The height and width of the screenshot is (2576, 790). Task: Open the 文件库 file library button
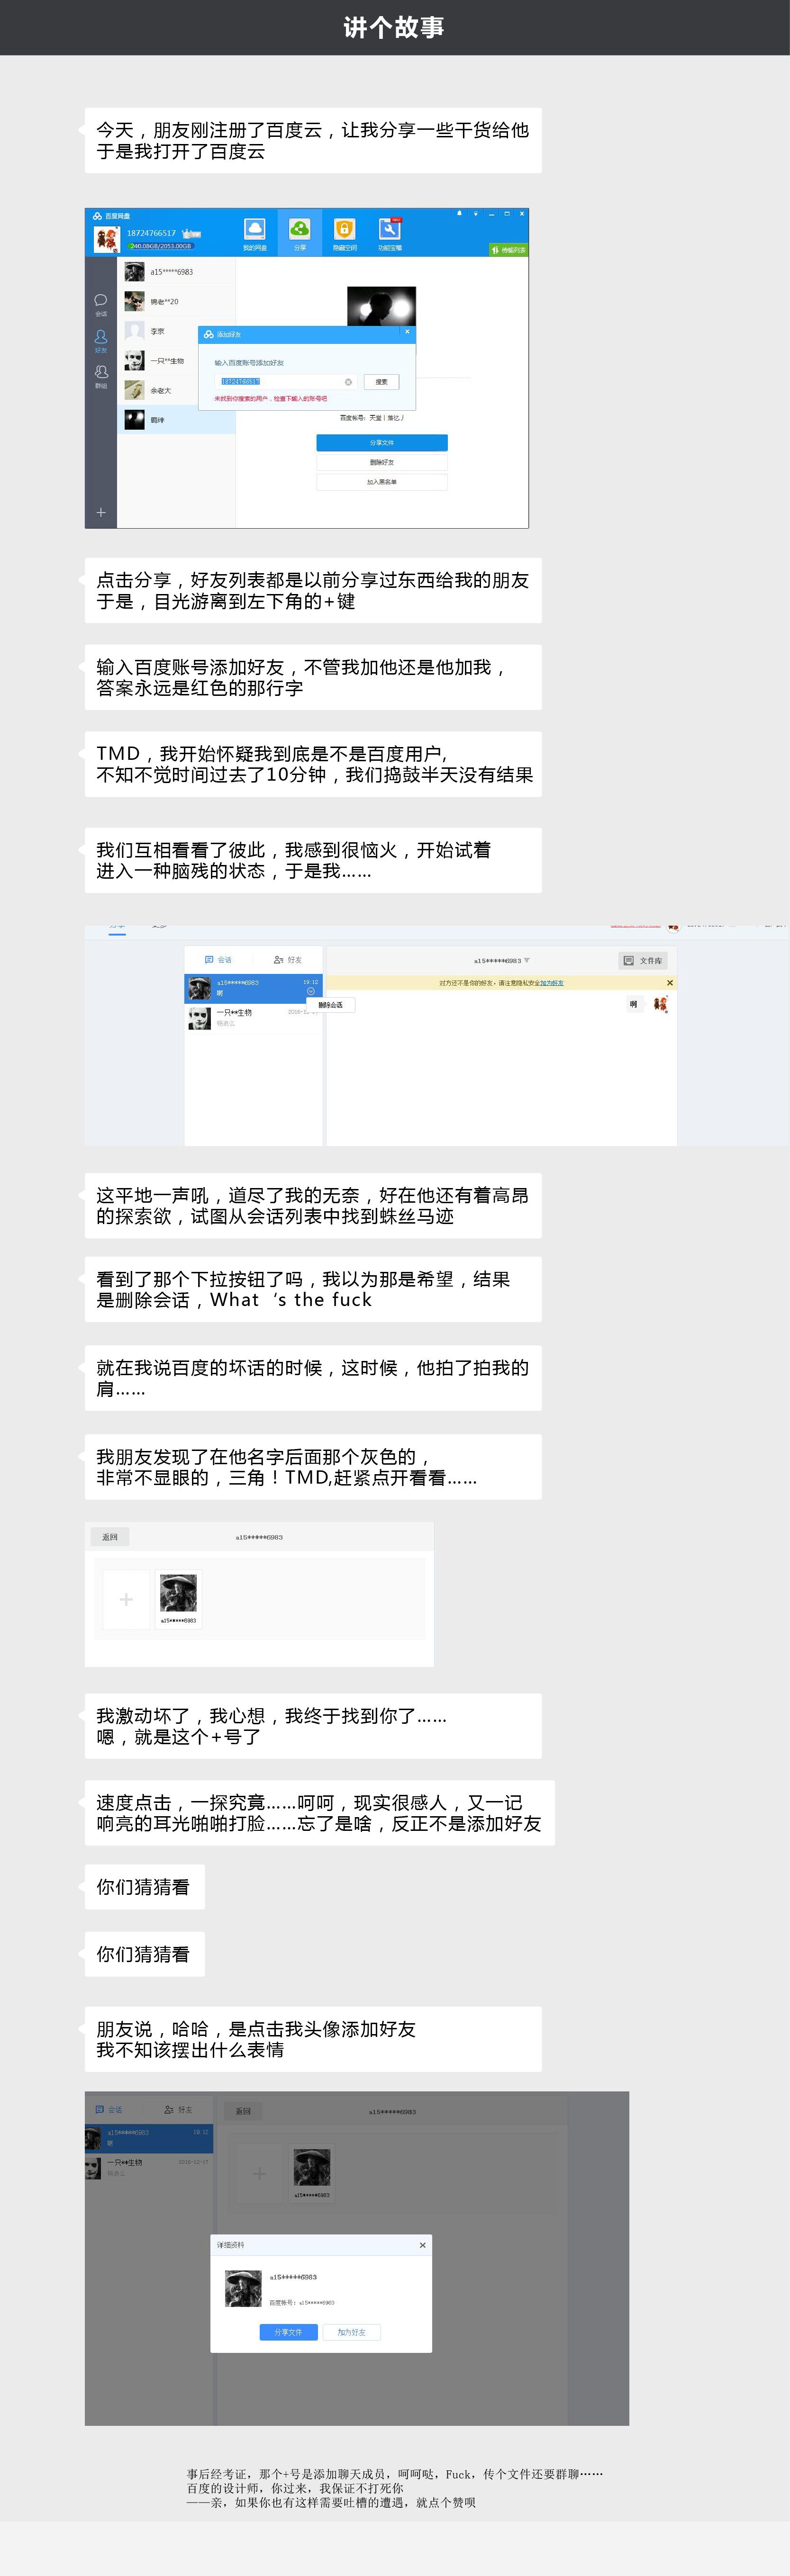[x=643, y=961]
